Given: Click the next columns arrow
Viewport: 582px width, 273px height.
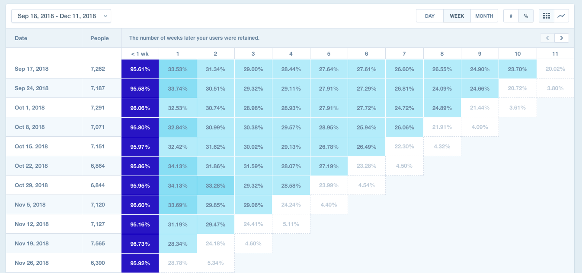Looking at the screenshot, I should (x=562, y=38).
